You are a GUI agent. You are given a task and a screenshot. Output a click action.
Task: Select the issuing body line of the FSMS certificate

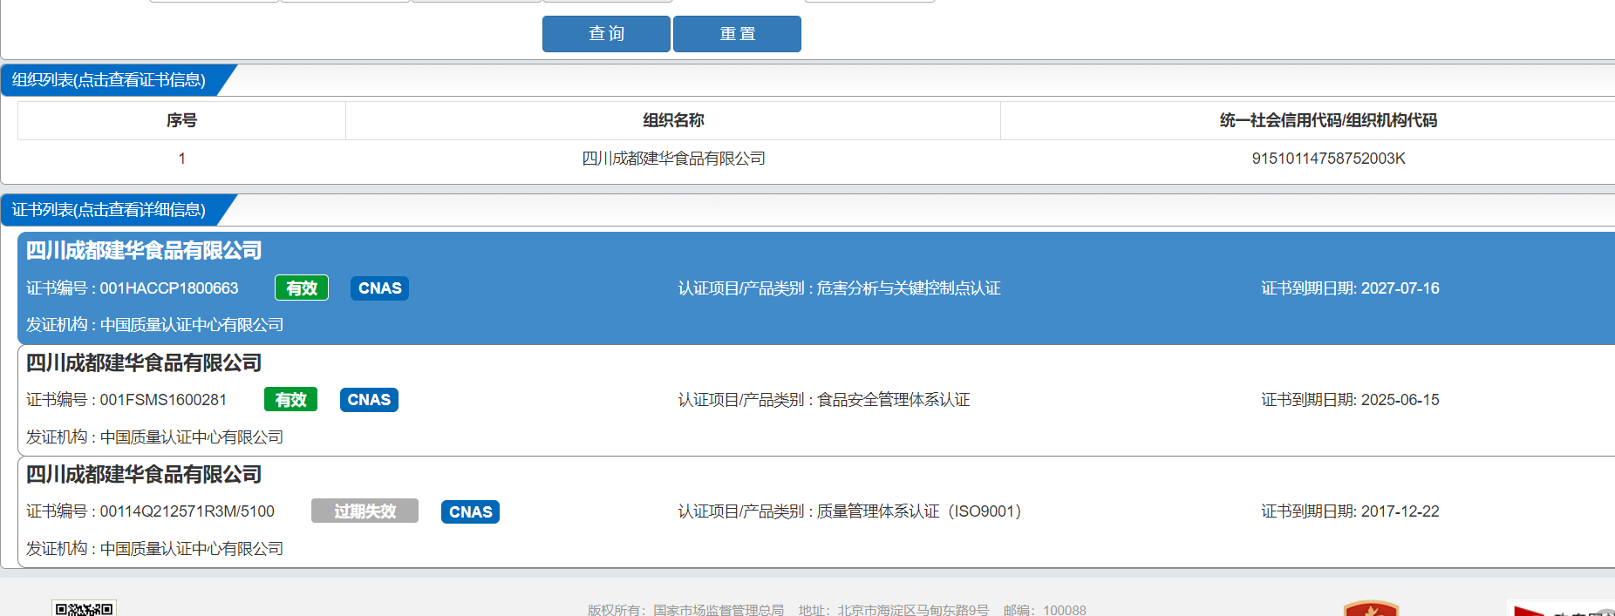154,437
